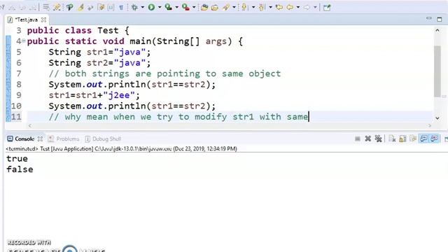This screenshot has width=448, height=252.
Task: Toggle Show Console on Standard Error
Action: pos(434,139)
